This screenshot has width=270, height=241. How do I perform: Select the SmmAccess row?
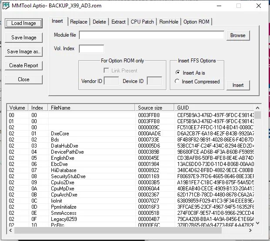click(131, 213)
